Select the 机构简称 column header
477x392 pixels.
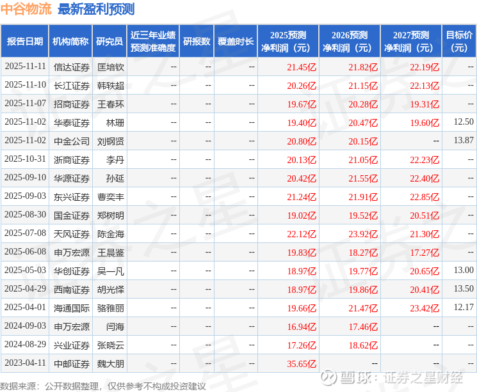click(x=70, y=42)
